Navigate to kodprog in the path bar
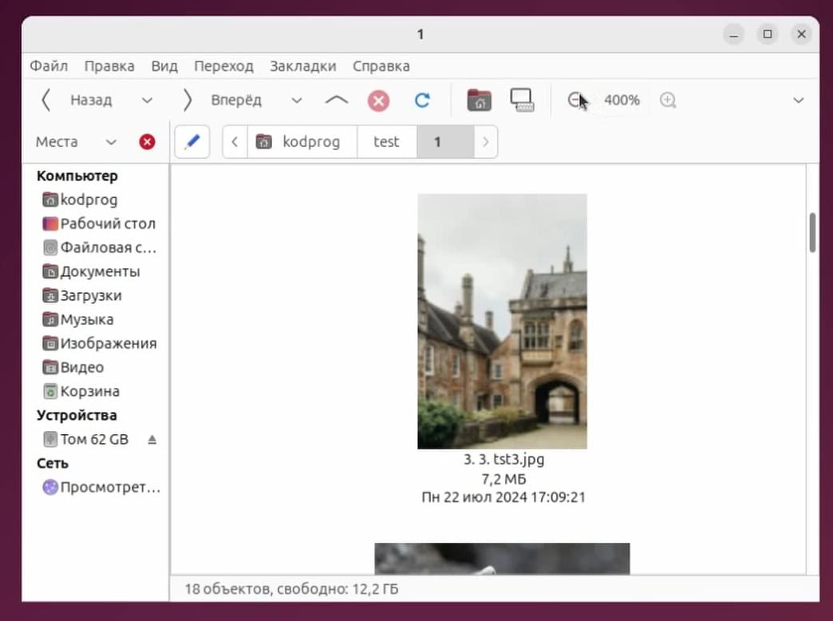This screenshot has width=833, height=621. [302, 142]
